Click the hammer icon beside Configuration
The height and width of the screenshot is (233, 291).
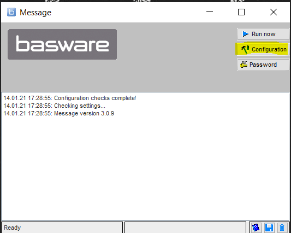[x=245, y=49]
